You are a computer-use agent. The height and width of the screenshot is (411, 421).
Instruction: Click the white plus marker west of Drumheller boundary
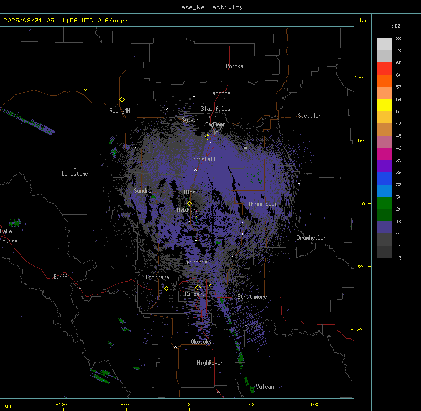point(299,184)
